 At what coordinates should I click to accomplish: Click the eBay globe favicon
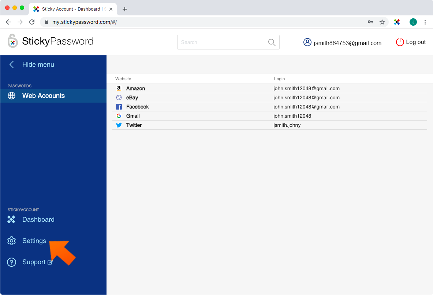(x=119, y=97)
